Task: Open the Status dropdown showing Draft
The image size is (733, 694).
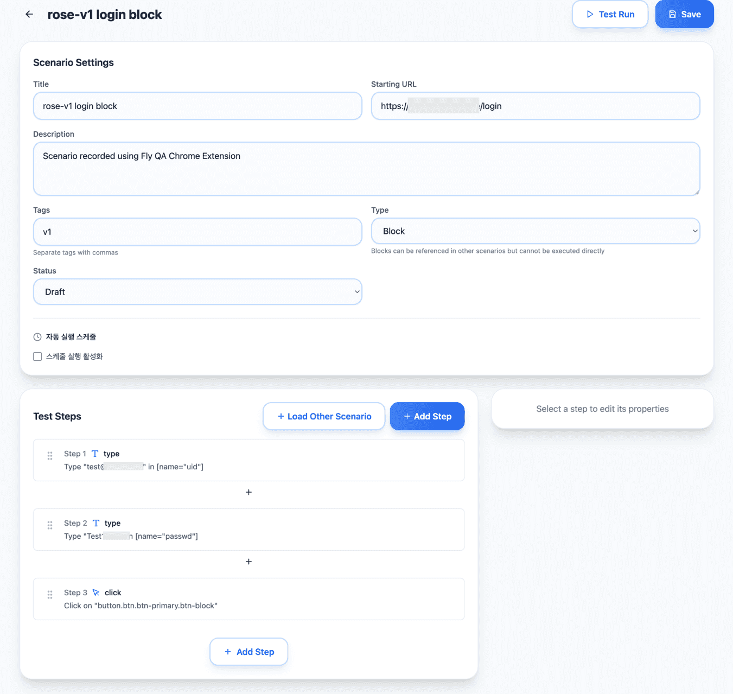Action: pyautogui.click(x=197, y=292)
